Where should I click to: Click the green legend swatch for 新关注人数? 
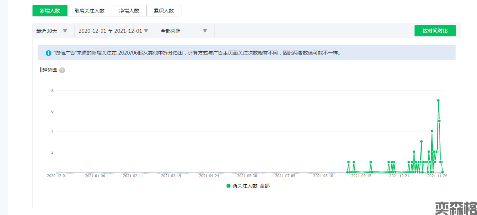point(229,186)
